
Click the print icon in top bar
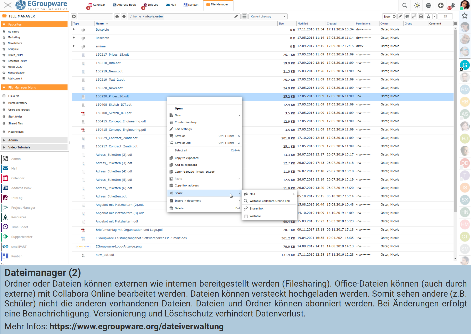click(x=429, y=5)
